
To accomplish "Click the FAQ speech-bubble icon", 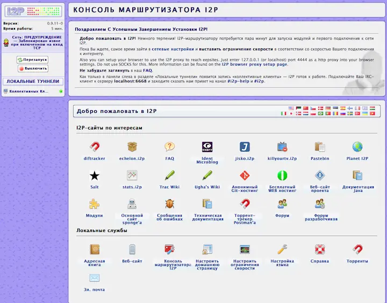I will pyautogui.click(x=169, y=147).
